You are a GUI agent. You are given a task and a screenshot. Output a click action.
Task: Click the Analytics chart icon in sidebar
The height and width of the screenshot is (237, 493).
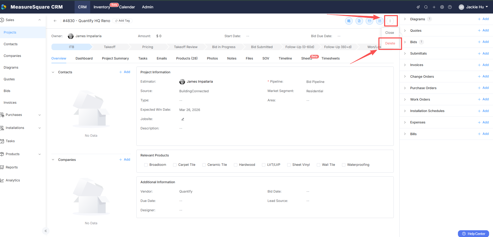pyautogui.click(x=2, y=180)
